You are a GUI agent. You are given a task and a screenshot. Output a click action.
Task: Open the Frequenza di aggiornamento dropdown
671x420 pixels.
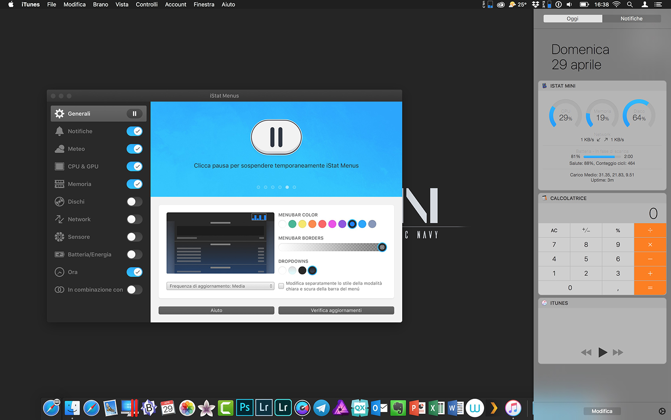pyautogui.click(x=220, y=286)
